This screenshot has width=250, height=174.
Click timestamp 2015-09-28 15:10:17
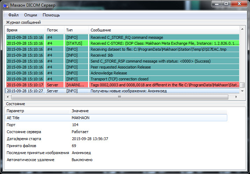tap(25, 85)
